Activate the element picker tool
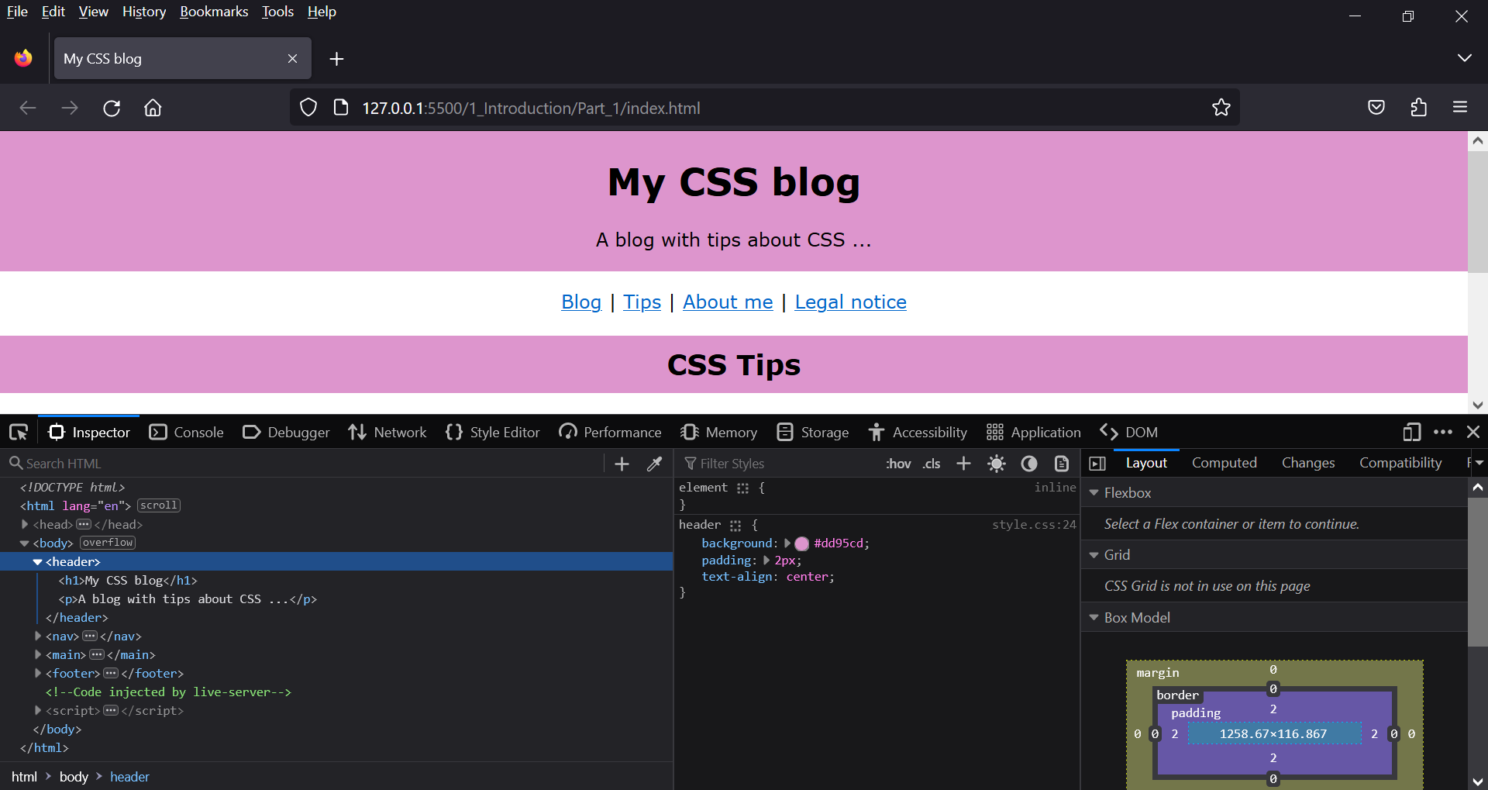Viewport: 1488px width, 790px height. pos(19,432)
